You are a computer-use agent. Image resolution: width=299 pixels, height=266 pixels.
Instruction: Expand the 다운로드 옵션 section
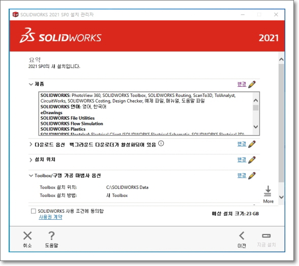[x=31, y=144]
